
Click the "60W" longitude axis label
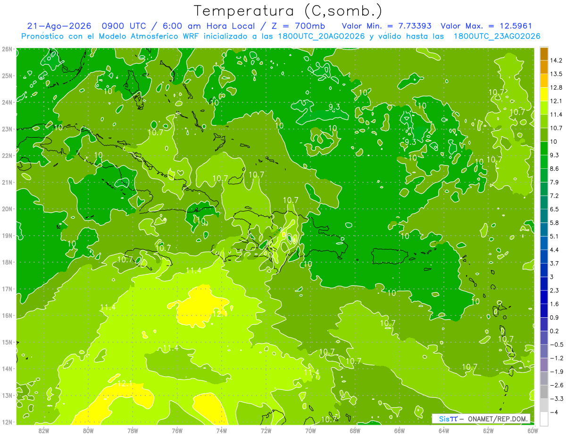pos(533,430)
